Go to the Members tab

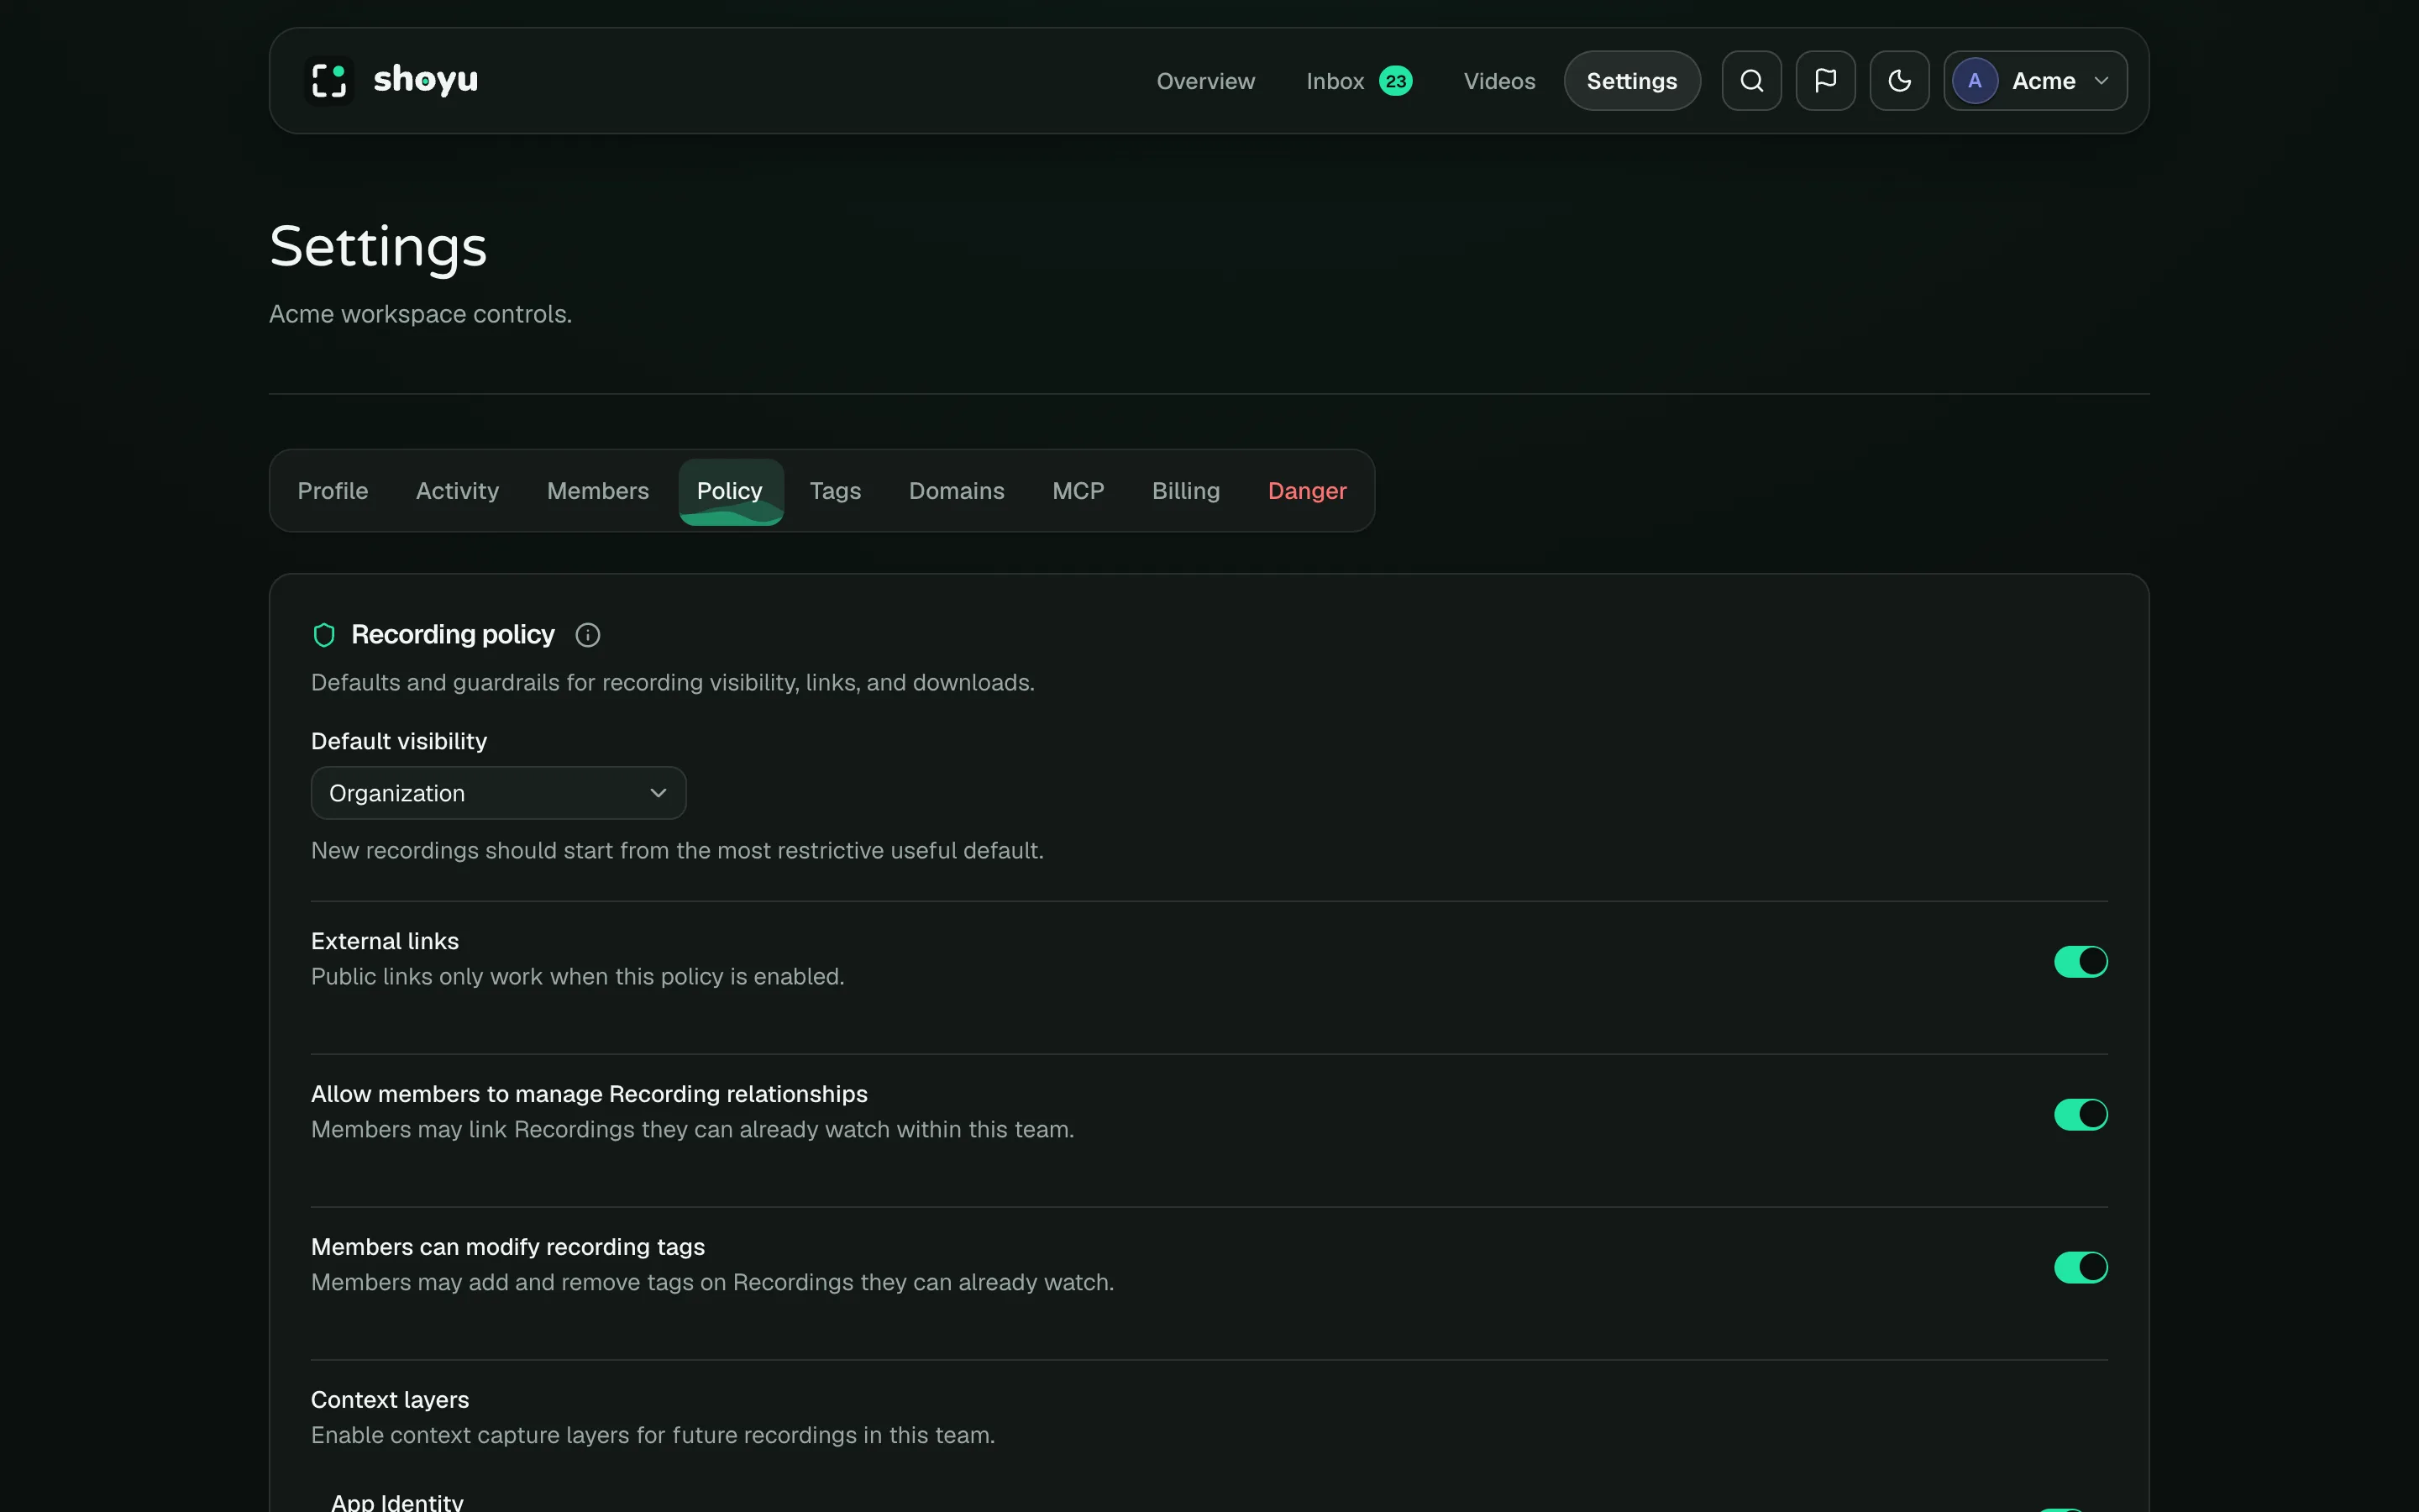(x=598, y=491)
